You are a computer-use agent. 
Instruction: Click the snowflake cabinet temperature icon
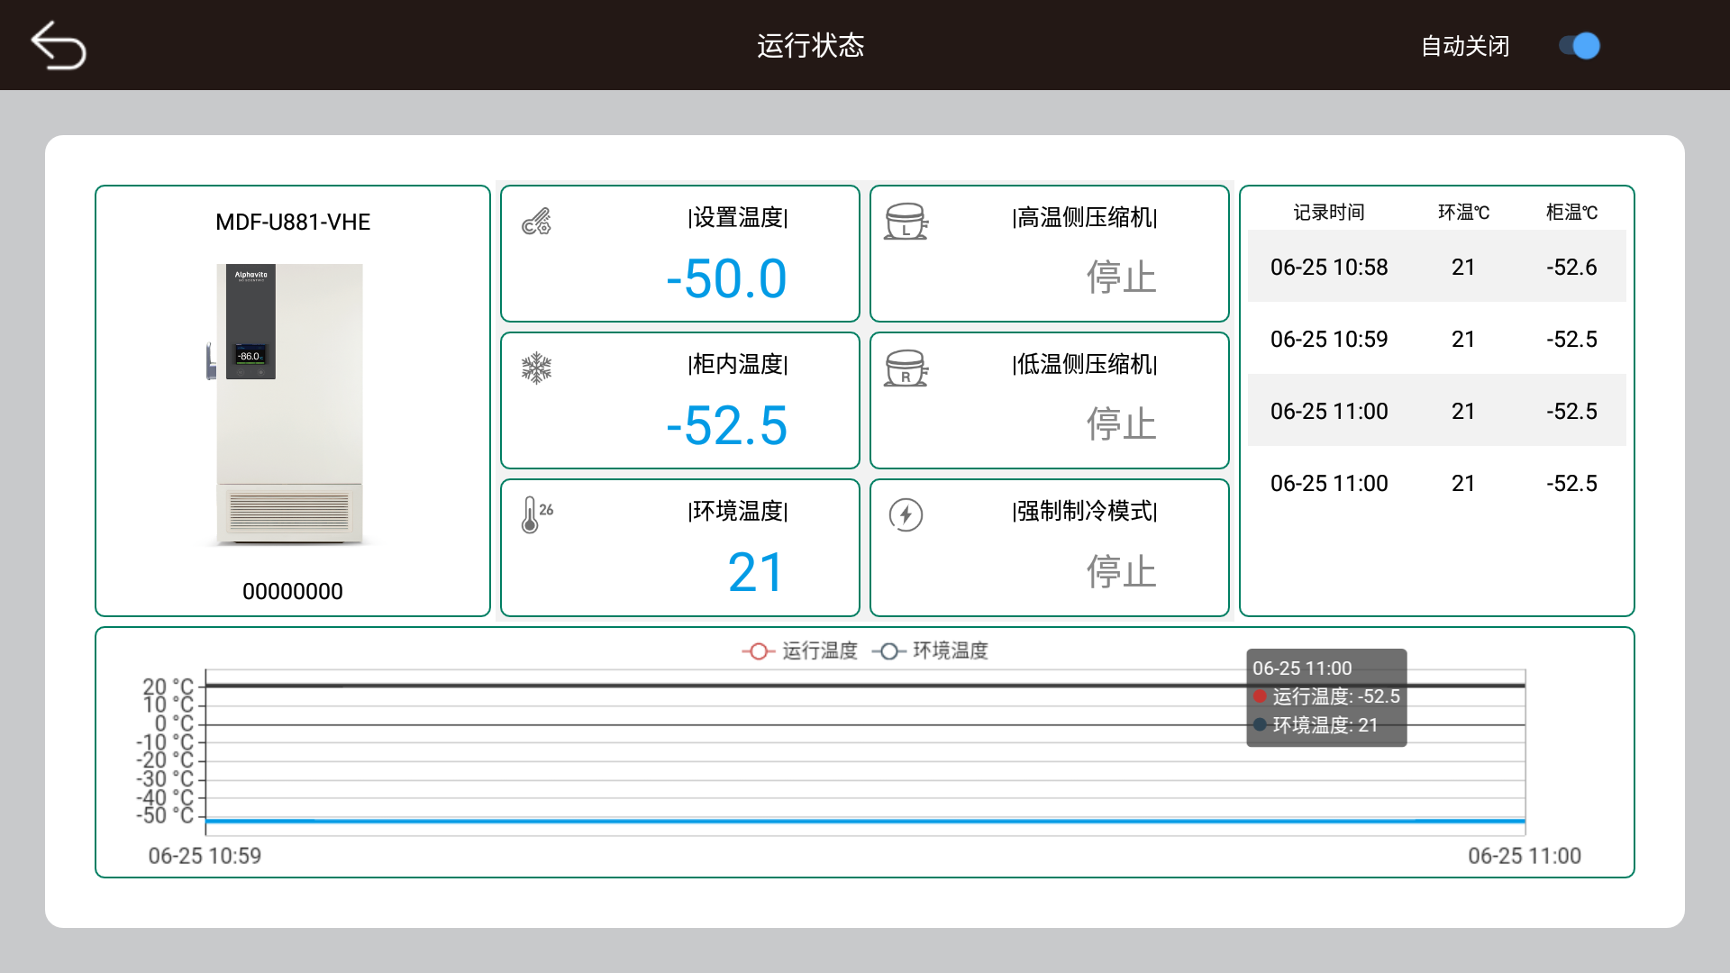[x=537, y=368]
